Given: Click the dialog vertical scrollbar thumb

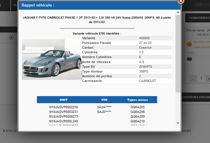Looking at the screenshot, I should (x=178, y=54).
